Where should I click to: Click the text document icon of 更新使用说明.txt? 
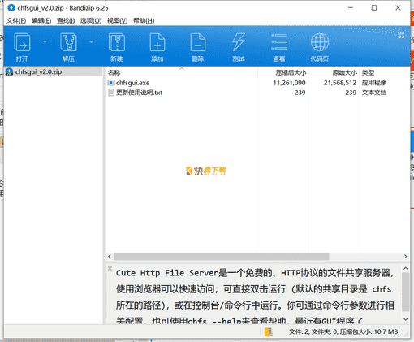(111, 93)
